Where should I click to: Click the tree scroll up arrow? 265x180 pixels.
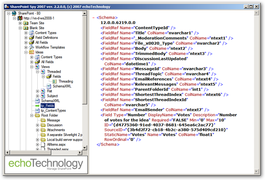pyautogui.click(x=84, y=14)
